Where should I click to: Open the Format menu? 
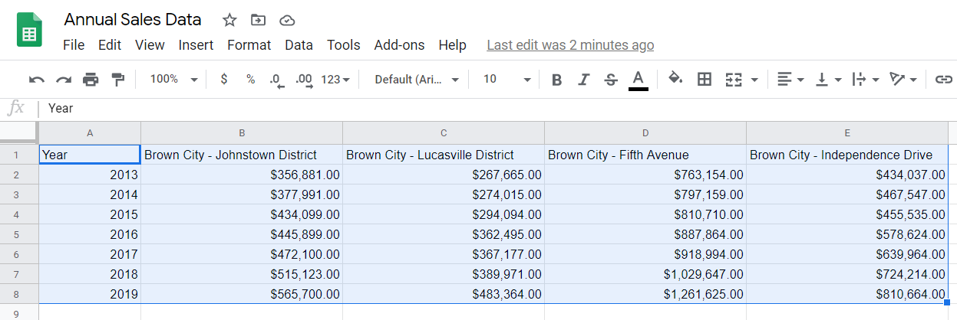pyautogui.click(x=249, y=45)
